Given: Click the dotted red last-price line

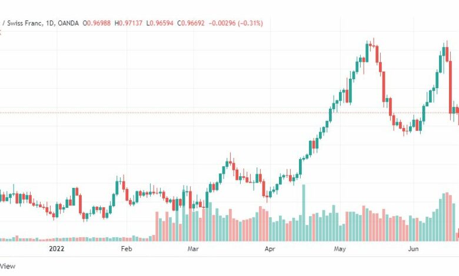Looking at the screenshot, I should pyautogui.click(x=229, y=113).
